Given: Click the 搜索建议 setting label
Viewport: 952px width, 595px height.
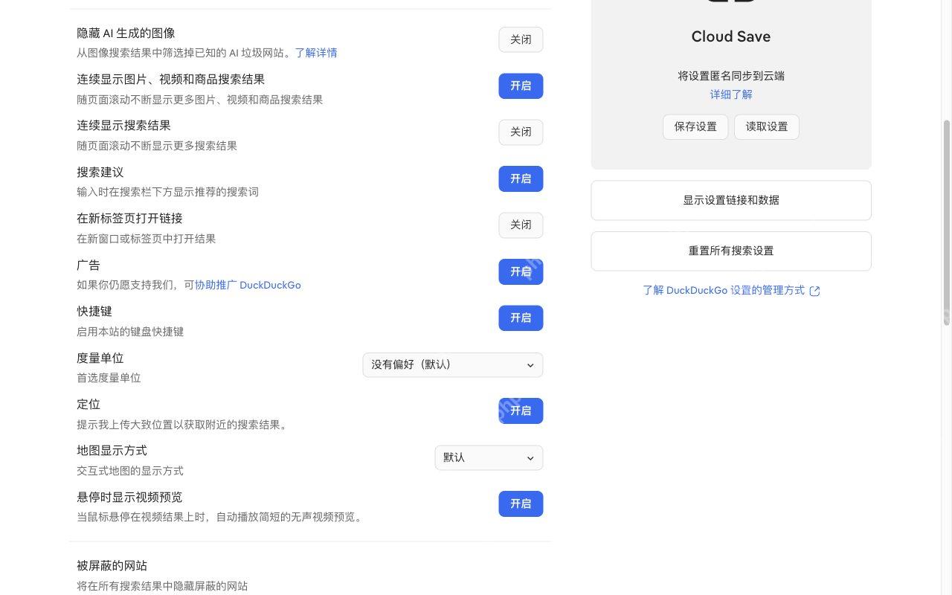Looking at the screenshot, I should 100,172.
